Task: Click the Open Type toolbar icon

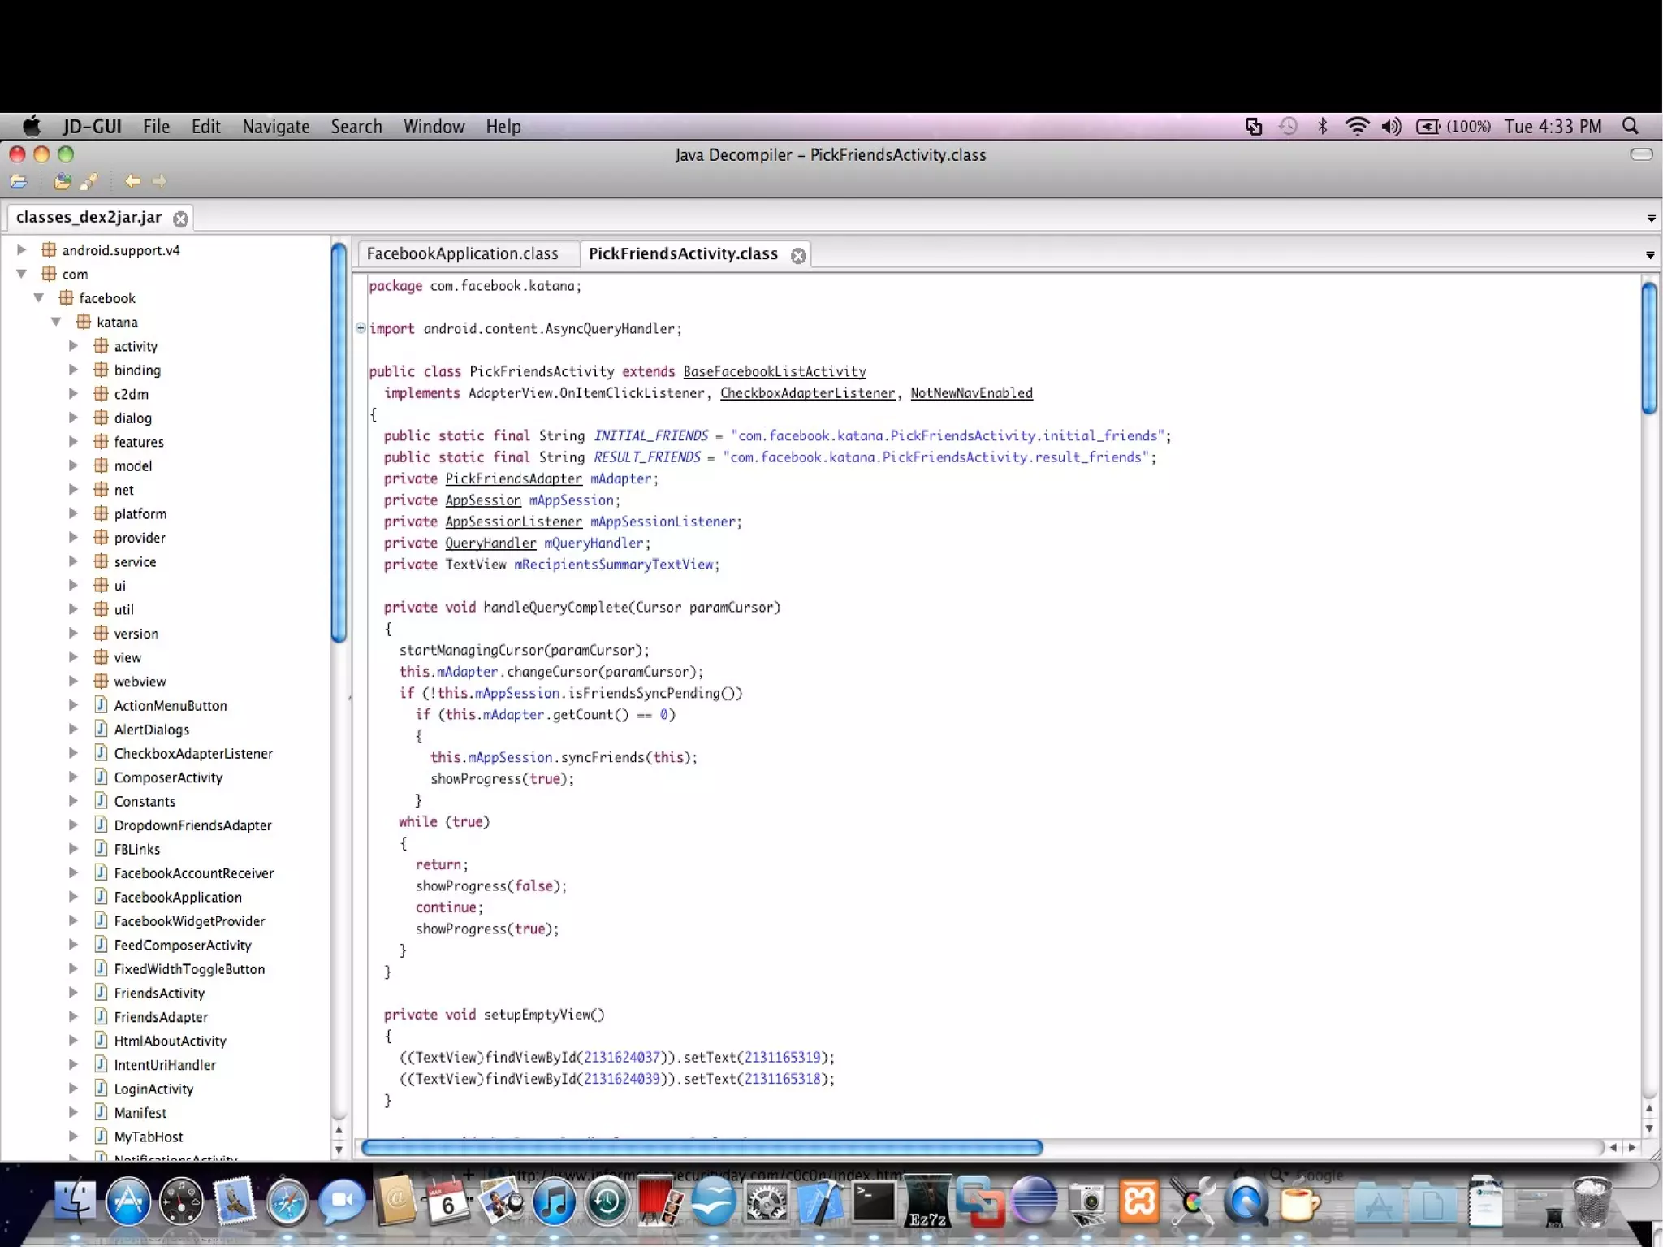Action: point(63,181)
